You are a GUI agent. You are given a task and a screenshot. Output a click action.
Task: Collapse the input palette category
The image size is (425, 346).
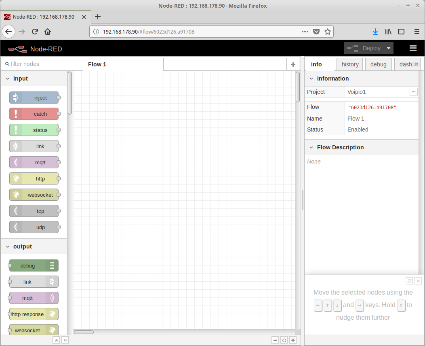[x=8, y=79]
